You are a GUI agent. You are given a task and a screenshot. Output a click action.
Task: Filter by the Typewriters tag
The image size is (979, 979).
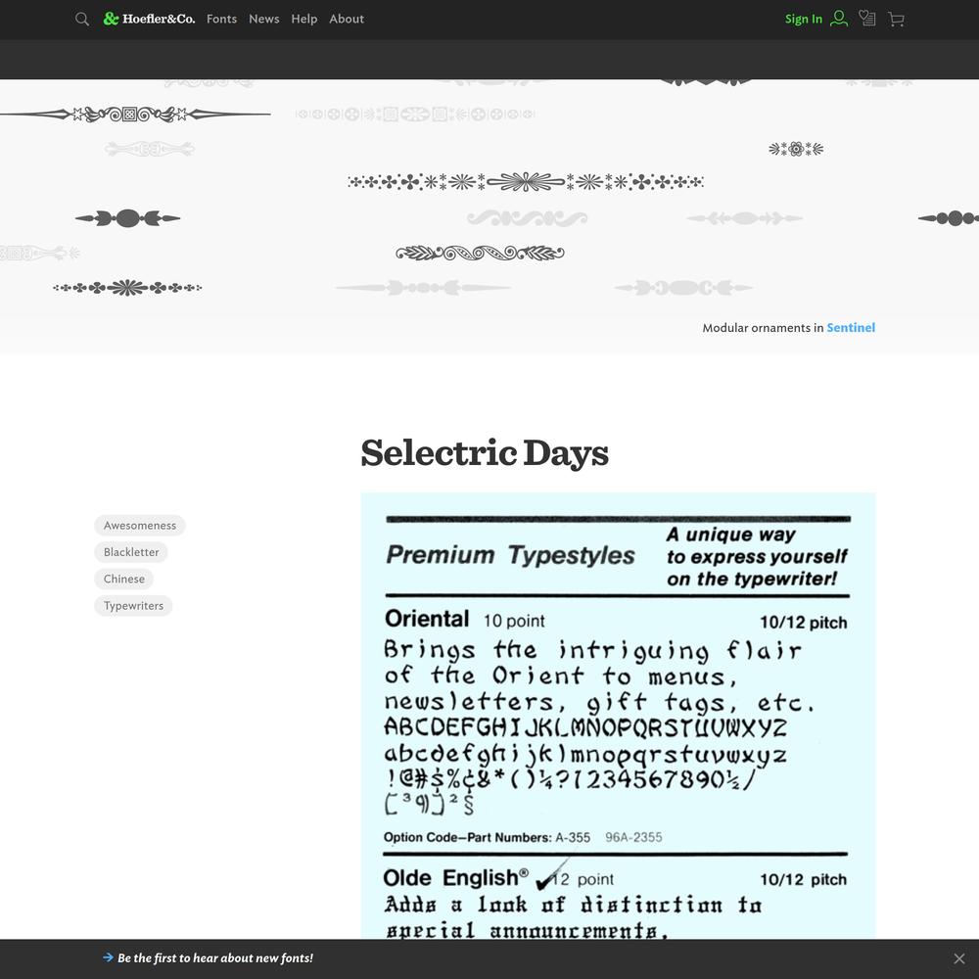133,606
